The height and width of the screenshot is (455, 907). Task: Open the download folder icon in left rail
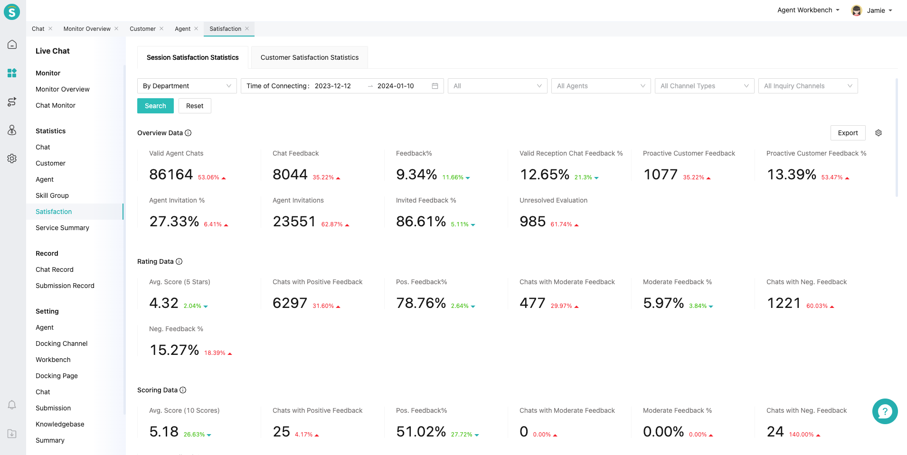[12, 434]
